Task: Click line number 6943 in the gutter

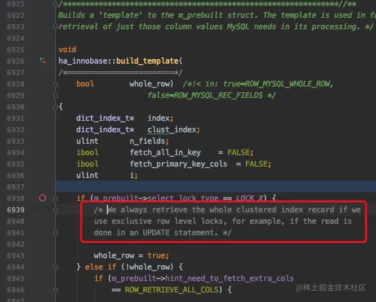Action: coord(16,256)
